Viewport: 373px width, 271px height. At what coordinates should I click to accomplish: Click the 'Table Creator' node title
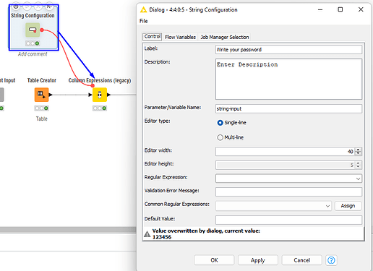pos(41,80)
